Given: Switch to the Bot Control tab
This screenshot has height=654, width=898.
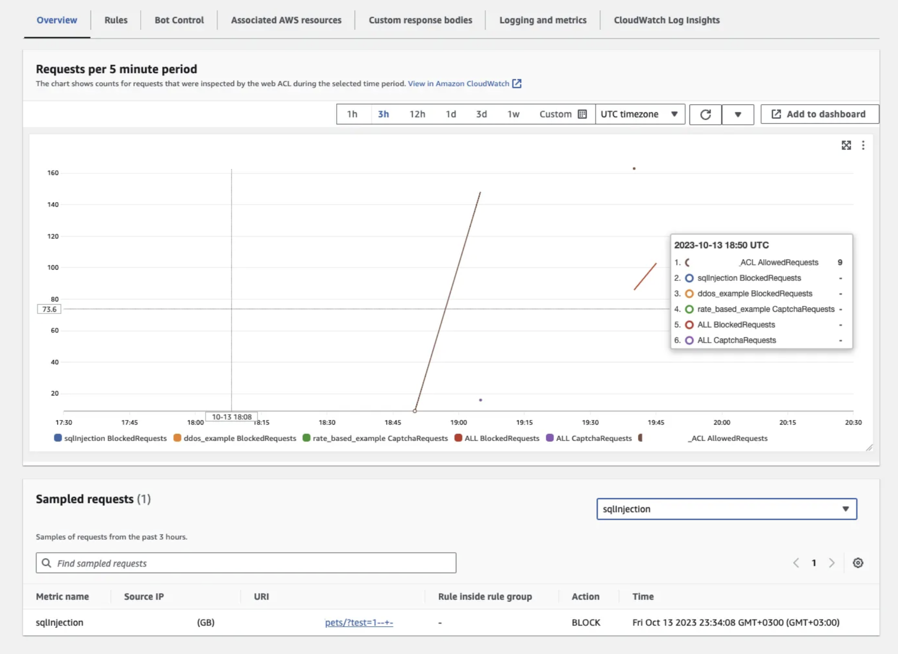Looking at the screenshot, I should pyautogui.click(x=179, y=20).
